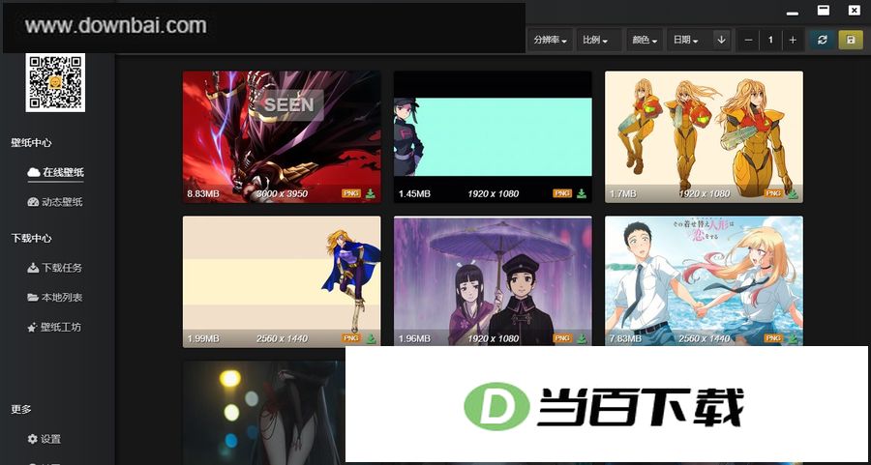The height and width of the screenshot is (465, 871).
Task: Click the folder icon beside 本地列表
Action: click(33, 298)
